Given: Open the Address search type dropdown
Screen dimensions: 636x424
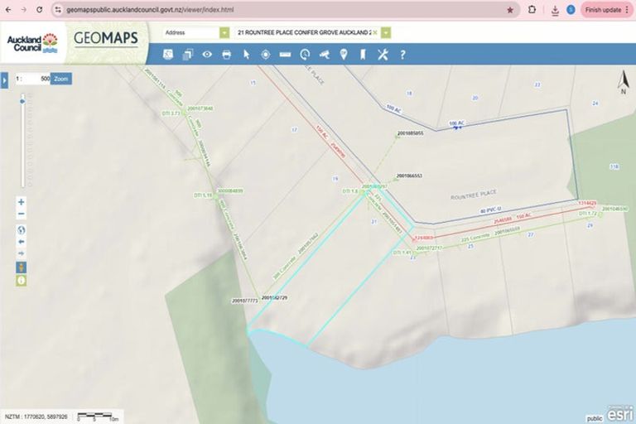Looking at the screenshot, I should (224, 33).
